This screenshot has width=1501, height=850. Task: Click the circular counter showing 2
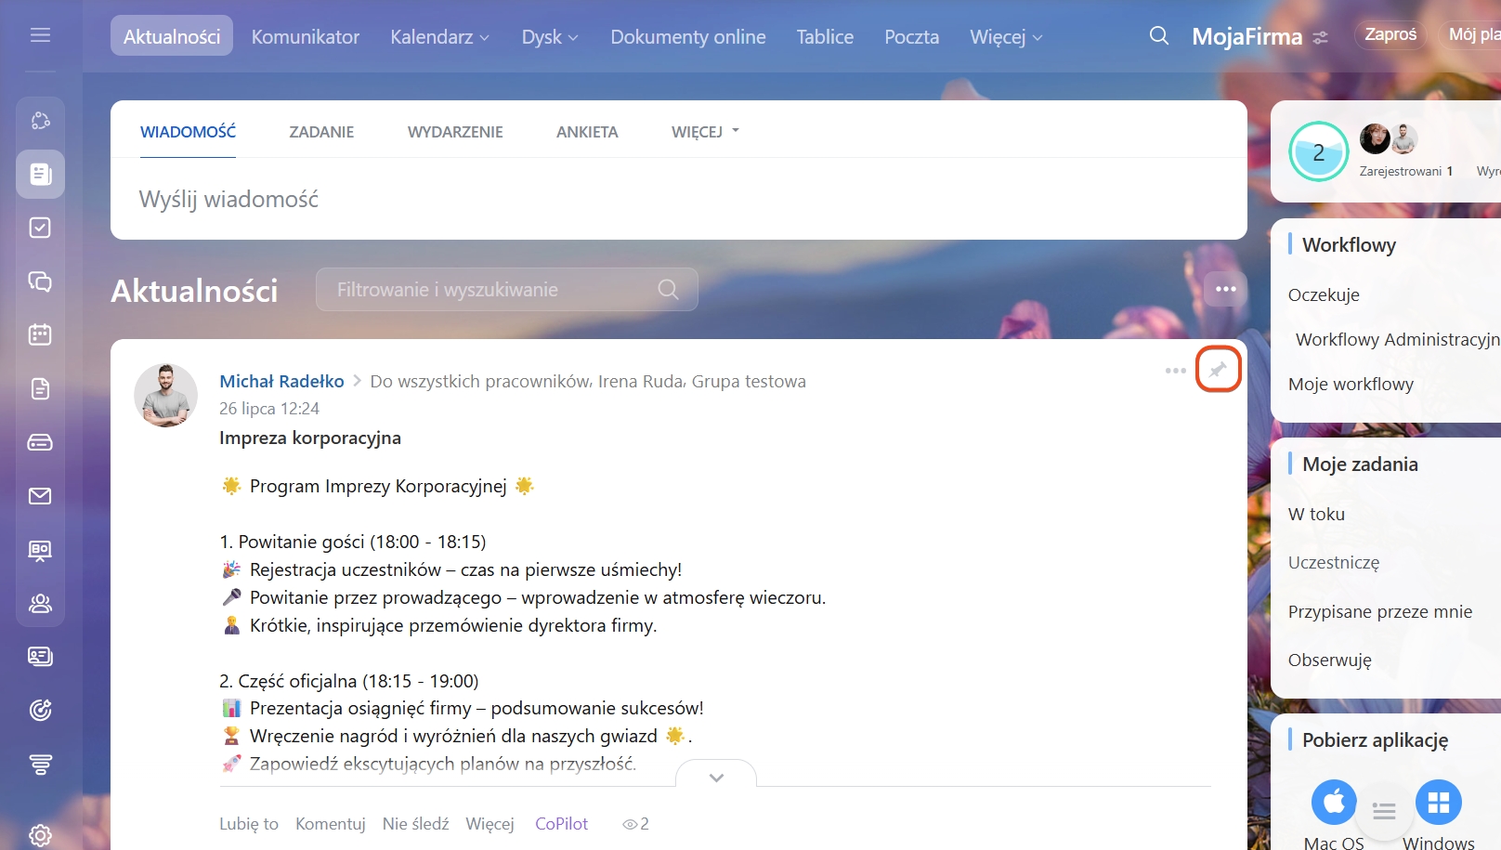tap(1318, 152)
